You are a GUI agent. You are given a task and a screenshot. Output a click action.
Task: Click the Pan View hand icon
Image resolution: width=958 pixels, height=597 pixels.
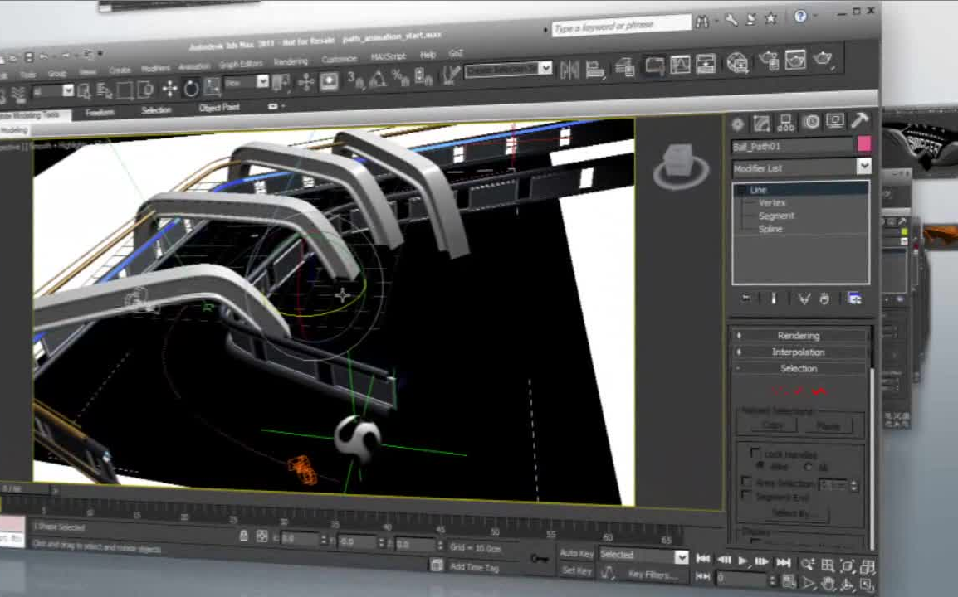[828, 583]
